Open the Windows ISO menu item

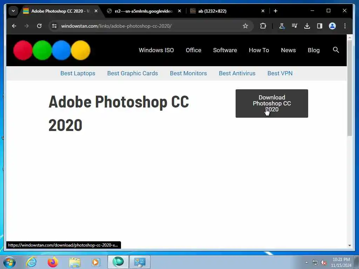(156, 50)
